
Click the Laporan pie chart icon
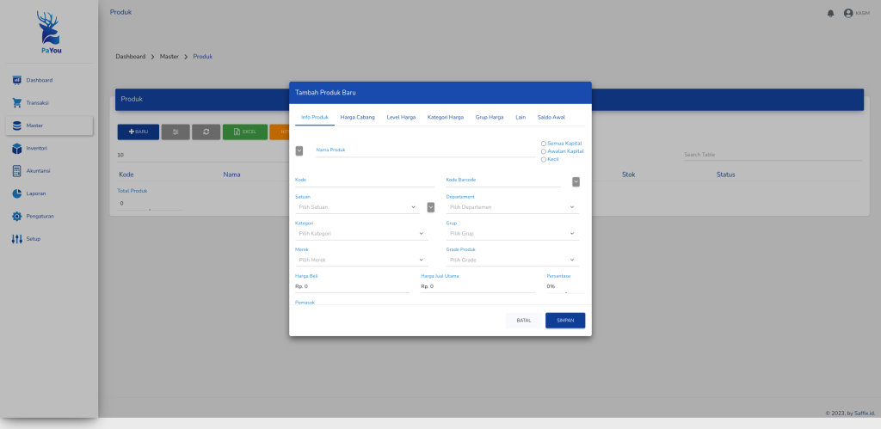17,193
